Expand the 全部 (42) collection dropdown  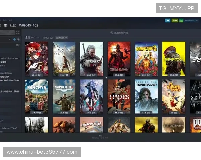coord(32,38)
